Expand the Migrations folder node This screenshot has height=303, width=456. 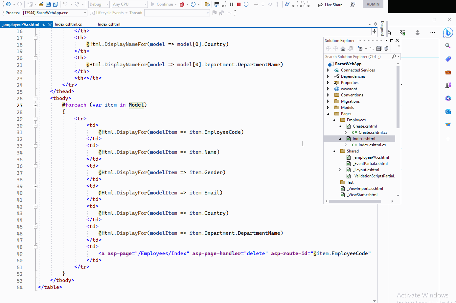(x=328, y=101)
